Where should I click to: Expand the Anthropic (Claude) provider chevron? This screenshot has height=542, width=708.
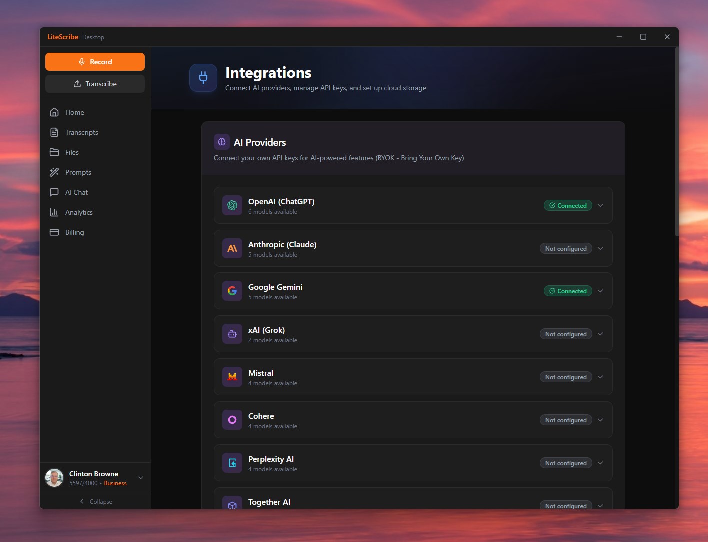tap(600, 248)
